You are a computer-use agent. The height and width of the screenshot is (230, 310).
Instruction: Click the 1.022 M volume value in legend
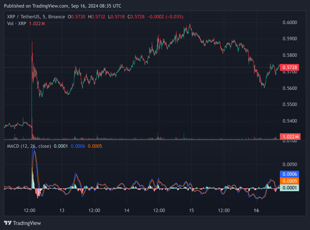[37, 24]
